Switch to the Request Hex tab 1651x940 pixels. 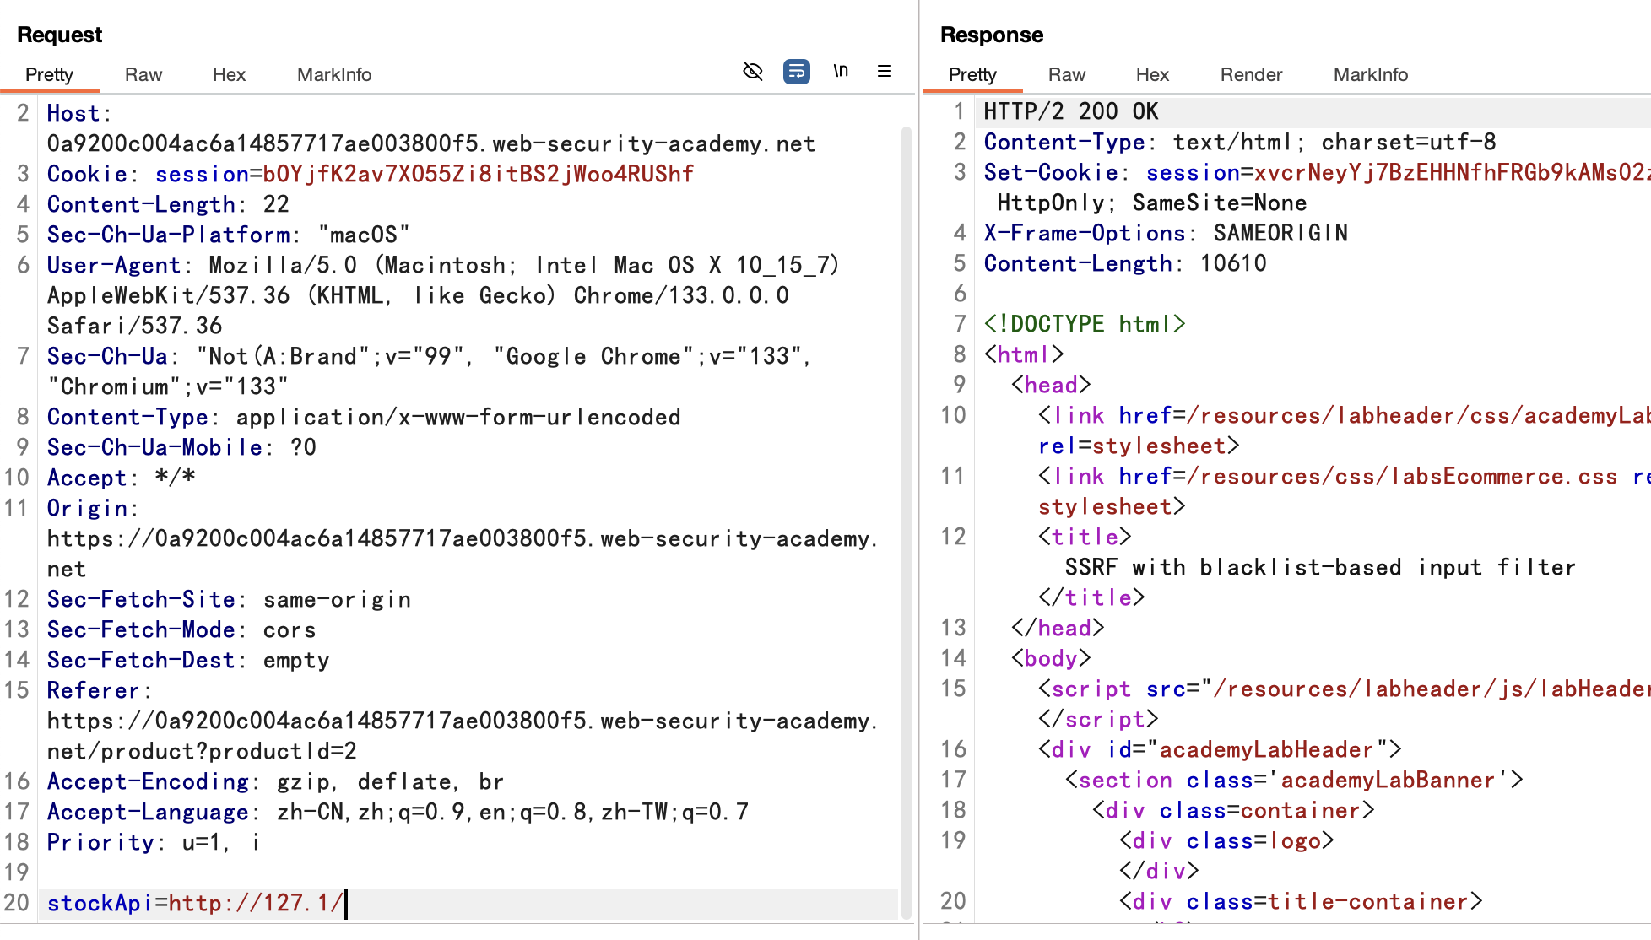(229, 74)
